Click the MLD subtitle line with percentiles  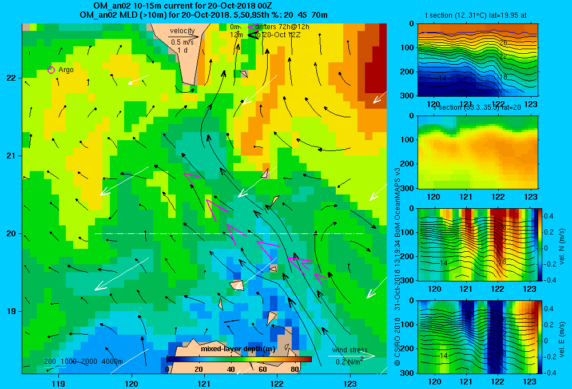point(204,15)
